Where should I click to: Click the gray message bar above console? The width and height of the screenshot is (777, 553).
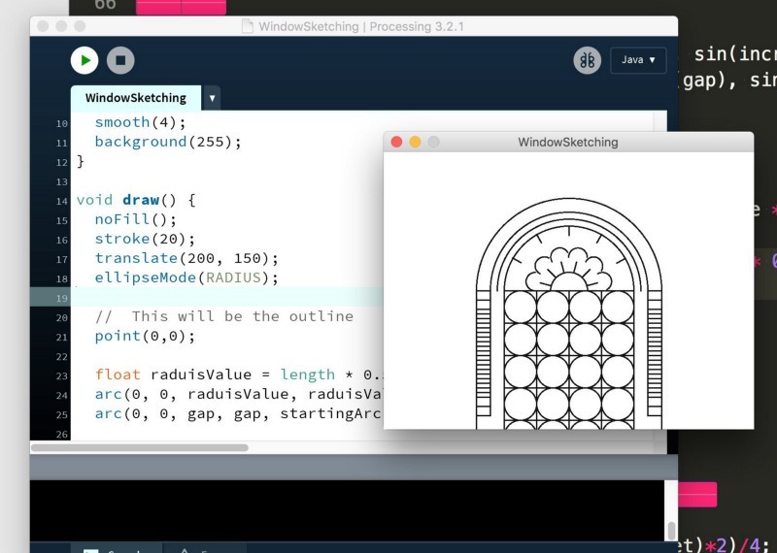(x=354, y=467)
